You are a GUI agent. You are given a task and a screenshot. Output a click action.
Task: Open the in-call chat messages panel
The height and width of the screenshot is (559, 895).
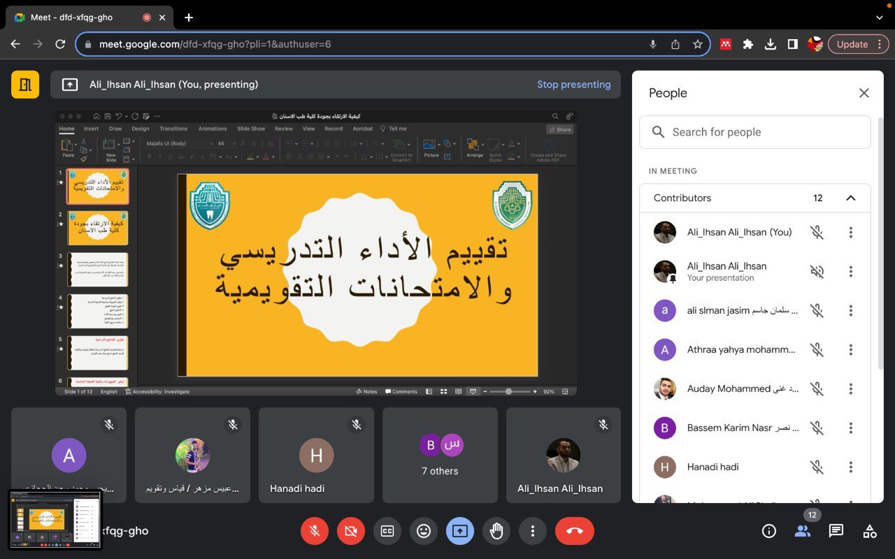(836, 531)
